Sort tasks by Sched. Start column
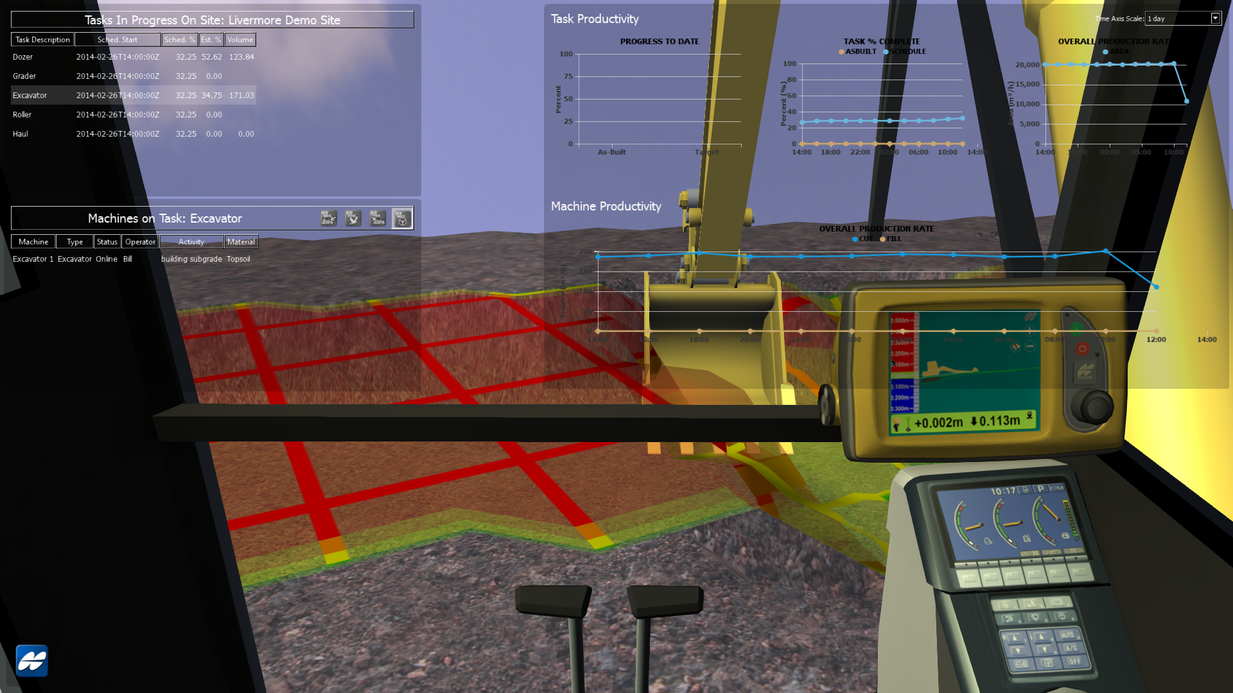Screen dimensions: 1233x693 (x=118, y=40)
